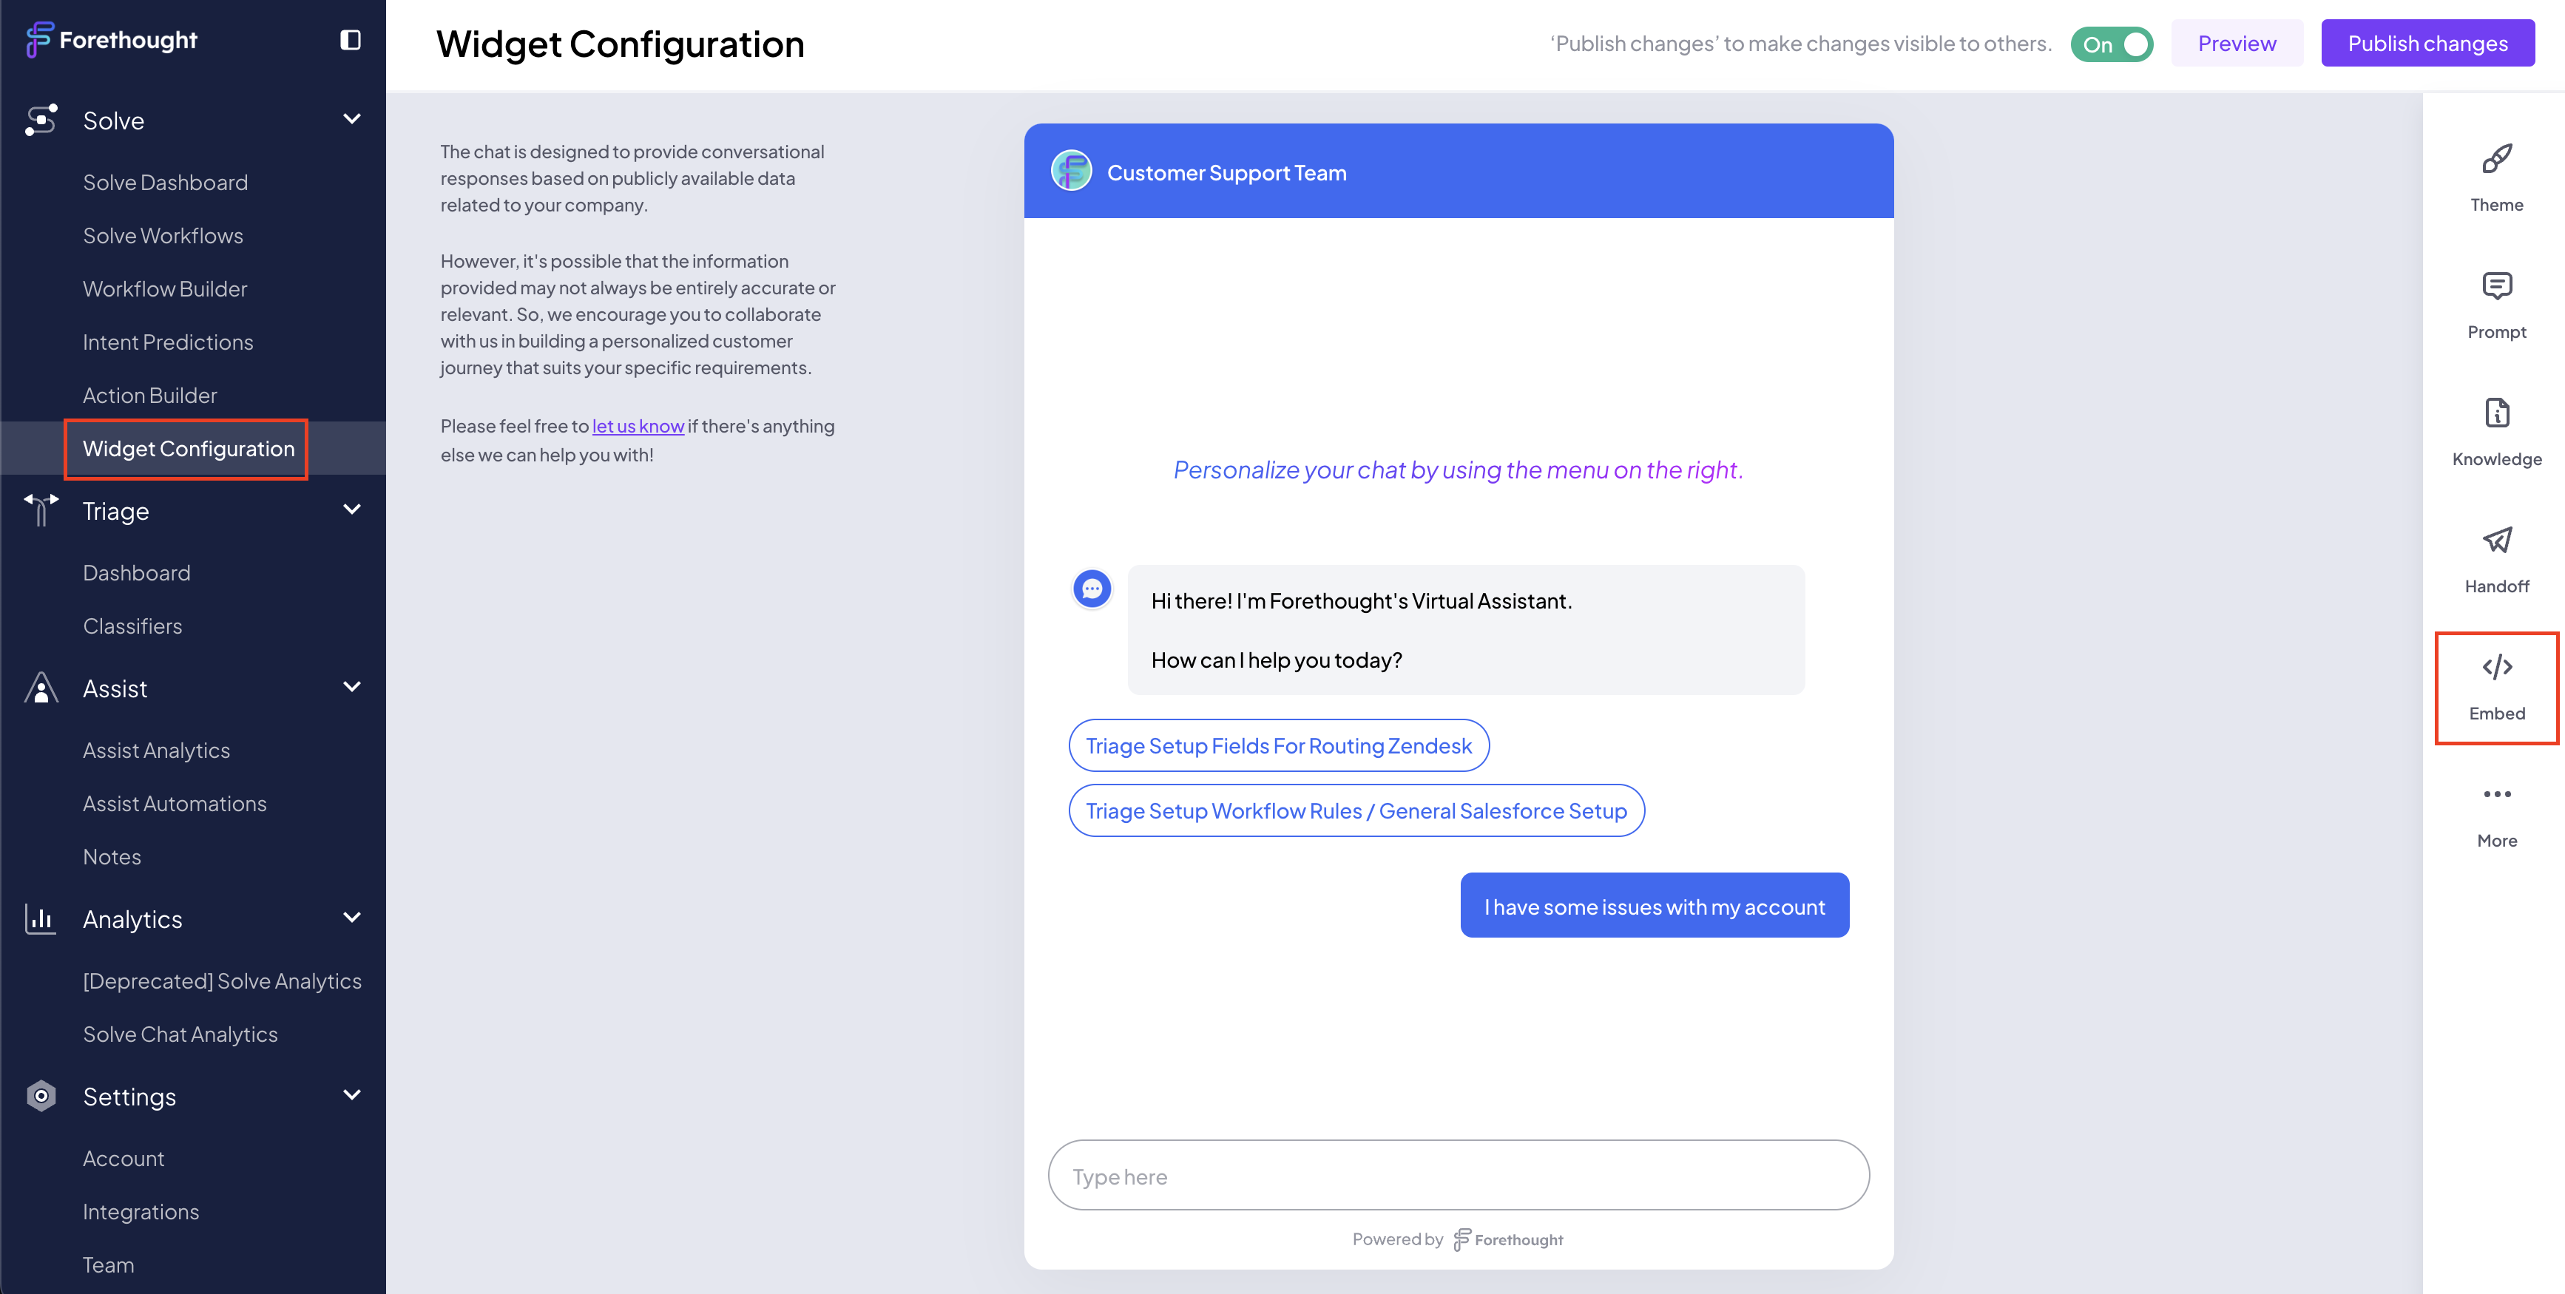Image resolution: width=2565 pixels, height=1294 pixels.
Task: Click the Forethought logo in sidebar
Action: coord(112,40)
